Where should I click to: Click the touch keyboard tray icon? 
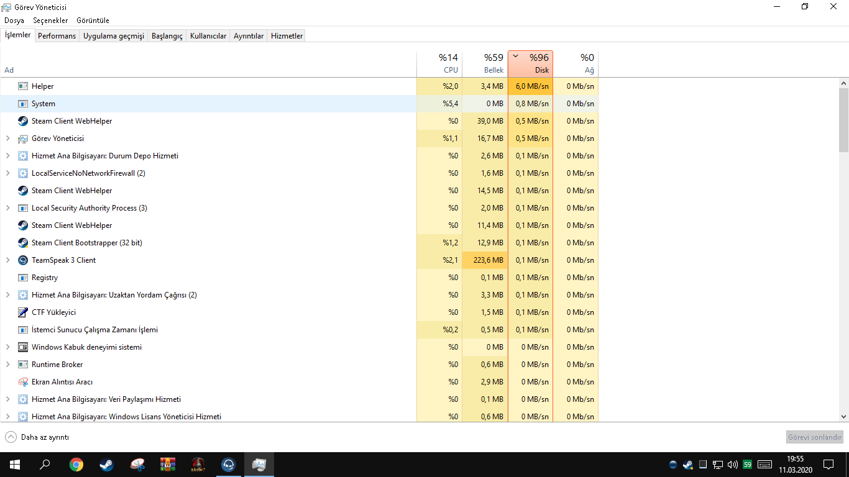[x=765, y=465]
